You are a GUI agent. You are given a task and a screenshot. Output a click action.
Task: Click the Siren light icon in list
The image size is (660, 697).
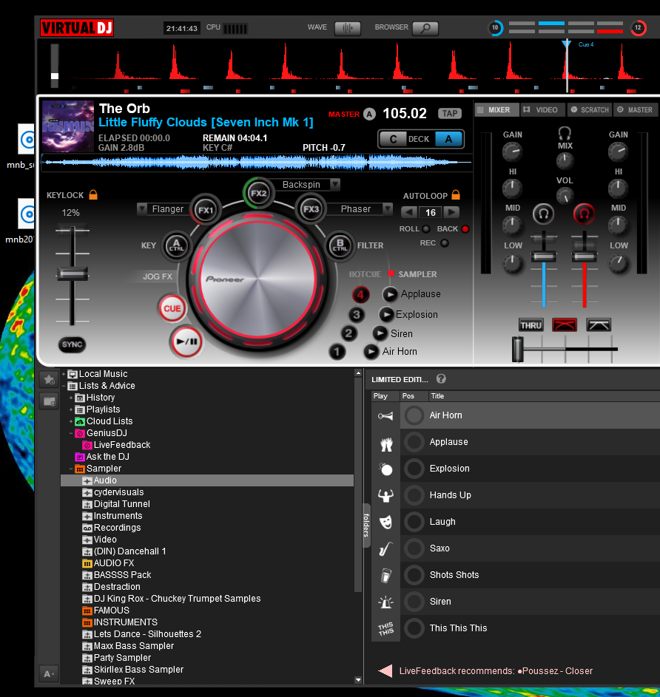tap(385, 602)
